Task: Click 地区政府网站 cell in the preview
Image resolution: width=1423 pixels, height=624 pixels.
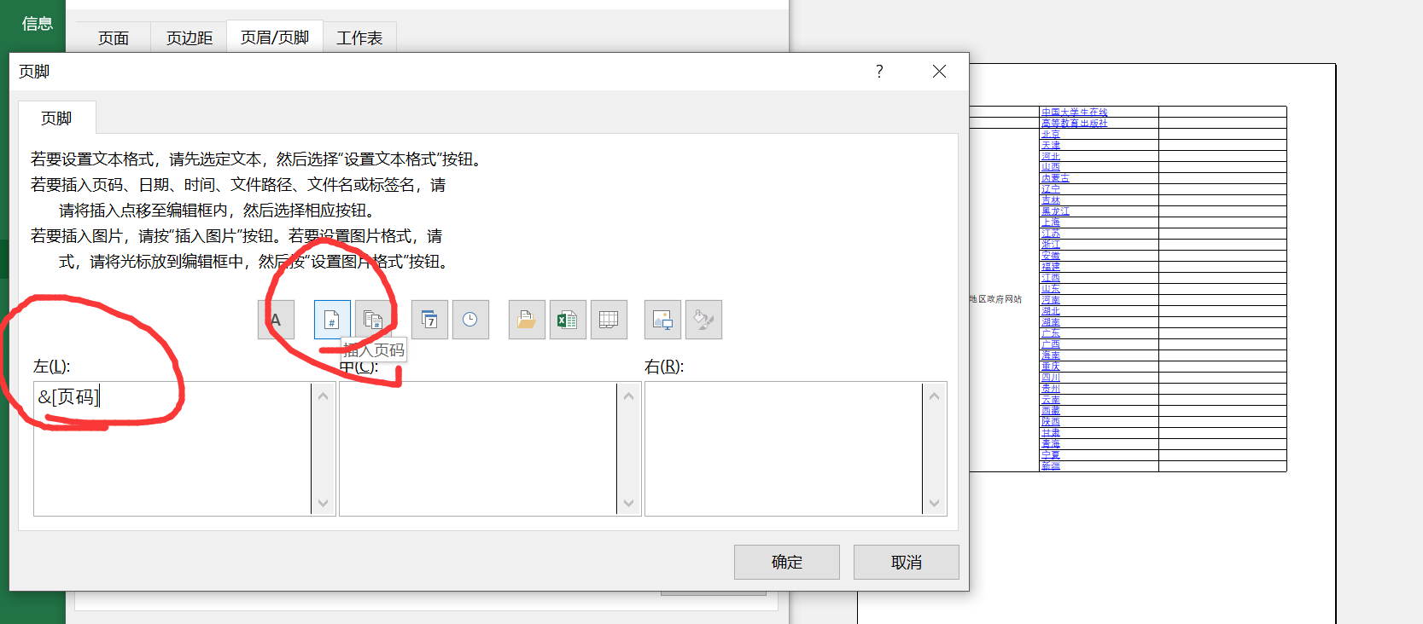Action: click(x=995, y=299)
